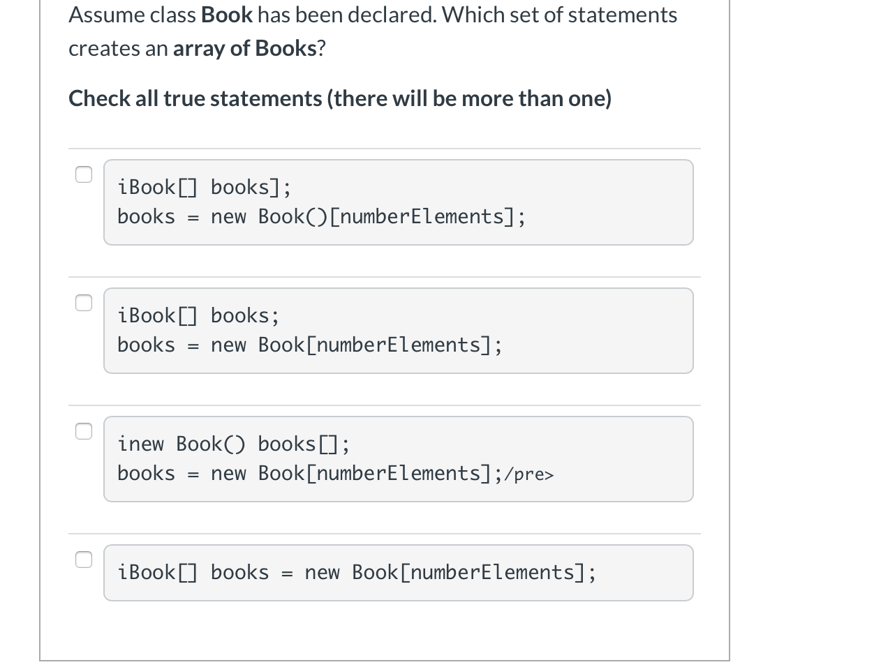Viewport: 888px width, 667px height.
Task: Click the text "iBook[]" in the final option
Action: 158,572
